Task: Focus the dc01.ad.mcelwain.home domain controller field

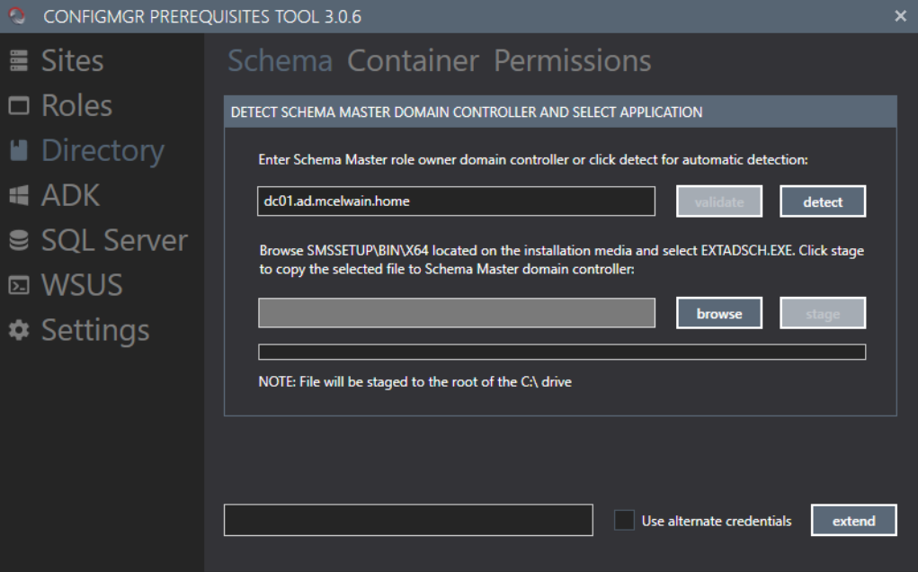Action: pos(456,201)
